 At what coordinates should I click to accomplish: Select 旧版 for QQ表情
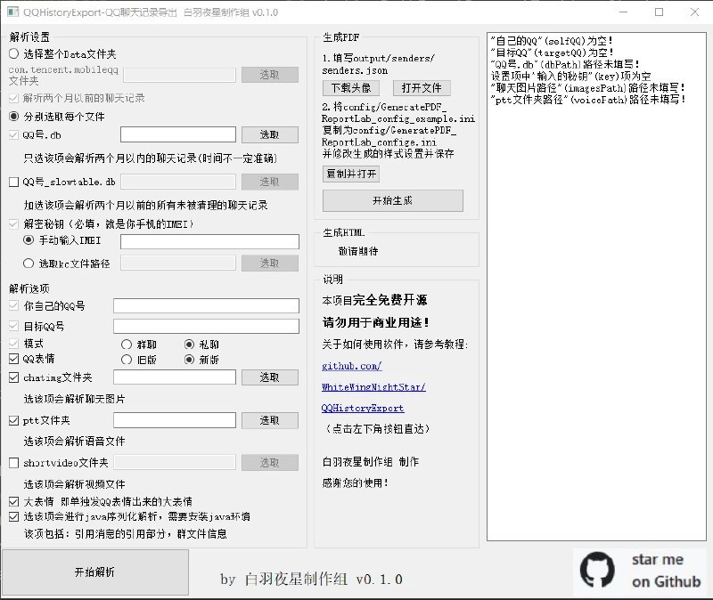[x=125, y=359]
